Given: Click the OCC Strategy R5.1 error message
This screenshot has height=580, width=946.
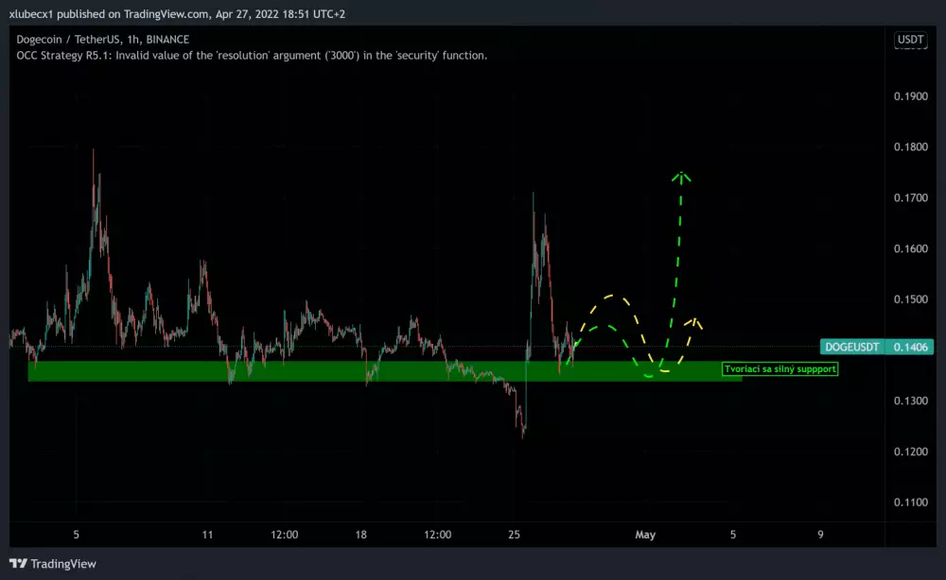Looking at the screenshot, I should click(252, 56).
